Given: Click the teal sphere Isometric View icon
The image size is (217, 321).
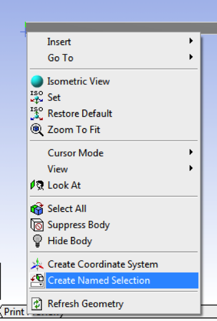Looking at the screenshot, I should [37, 81].
